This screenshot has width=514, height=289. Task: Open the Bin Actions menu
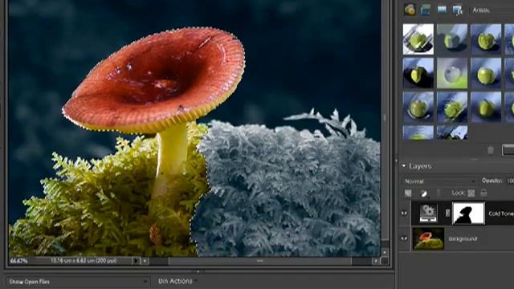(x=177, y=281)
